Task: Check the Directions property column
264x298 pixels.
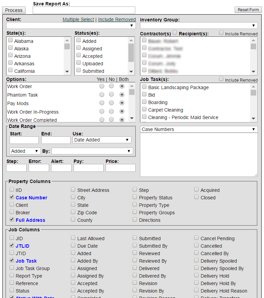Action: pos(135,219)
